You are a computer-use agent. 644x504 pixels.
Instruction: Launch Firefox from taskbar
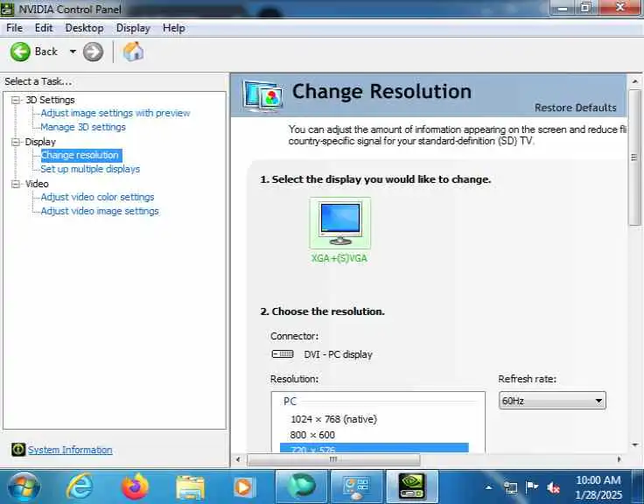tap(135, 486)
